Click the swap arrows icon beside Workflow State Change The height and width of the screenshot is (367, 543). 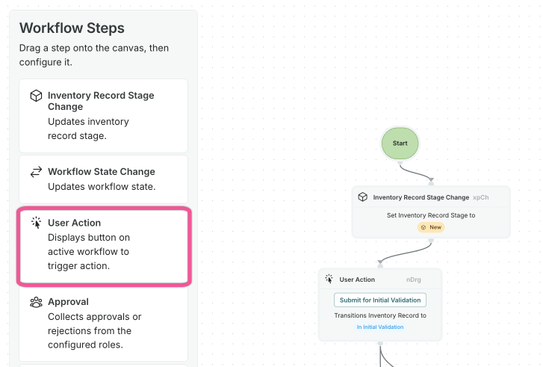tap(36, 172)
